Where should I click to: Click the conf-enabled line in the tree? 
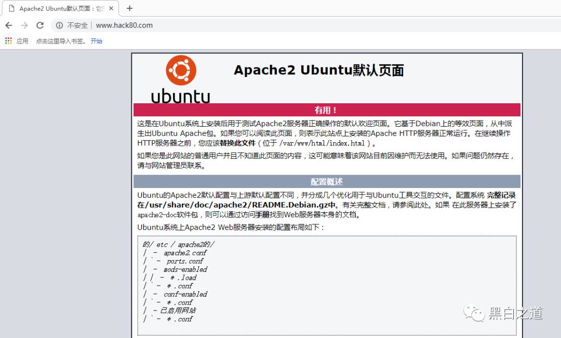coord(185,294)
